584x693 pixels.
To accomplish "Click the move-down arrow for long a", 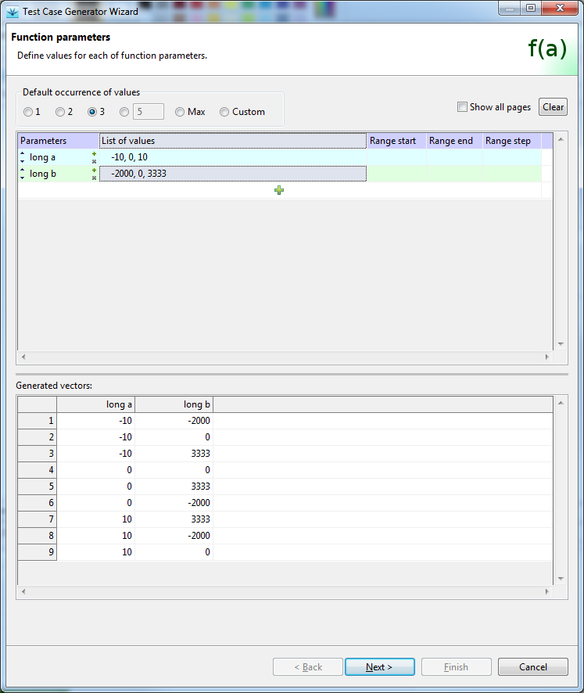I will click(22, 161).
